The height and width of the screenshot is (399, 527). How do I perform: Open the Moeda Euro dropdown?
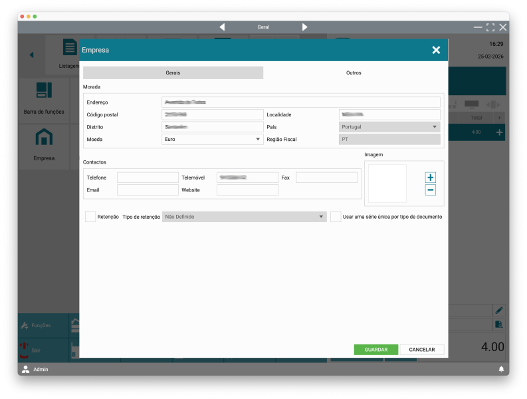(213, 140)
